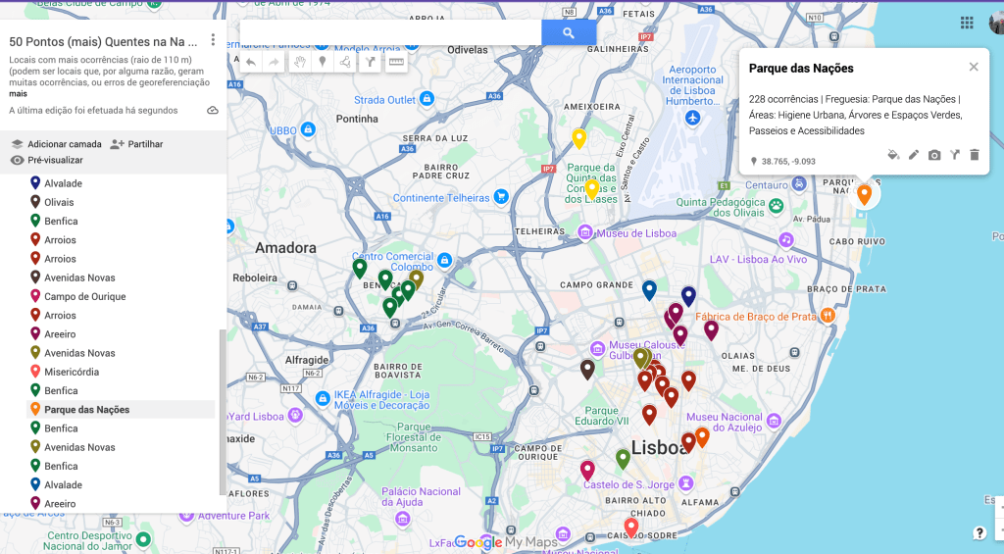
Task: Close the Parque das Nações info popup
Action: (x=974, y=67)
